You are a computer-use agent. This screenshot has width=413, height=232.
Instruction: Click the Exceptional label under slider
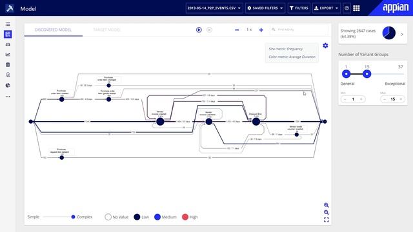pyautogui.click(x=395, y=84)
